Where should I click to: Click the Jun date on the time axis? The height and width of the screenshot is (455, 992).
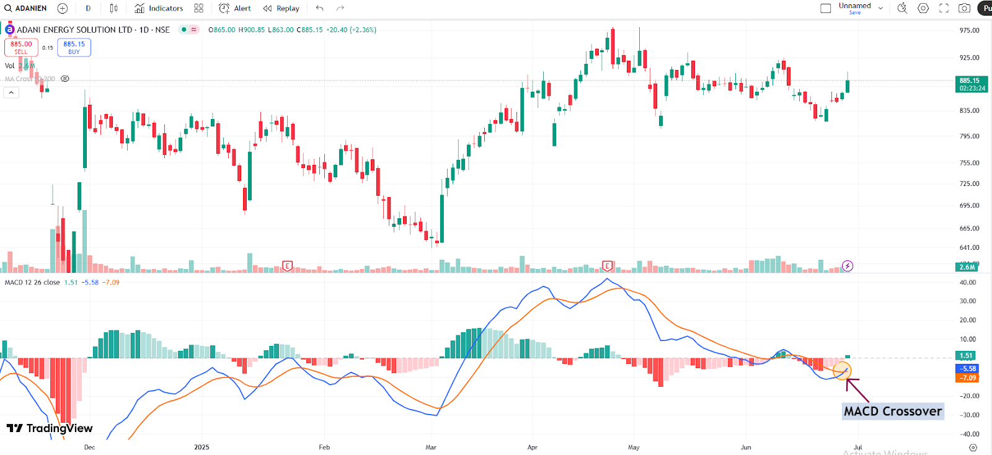point(746,447)
